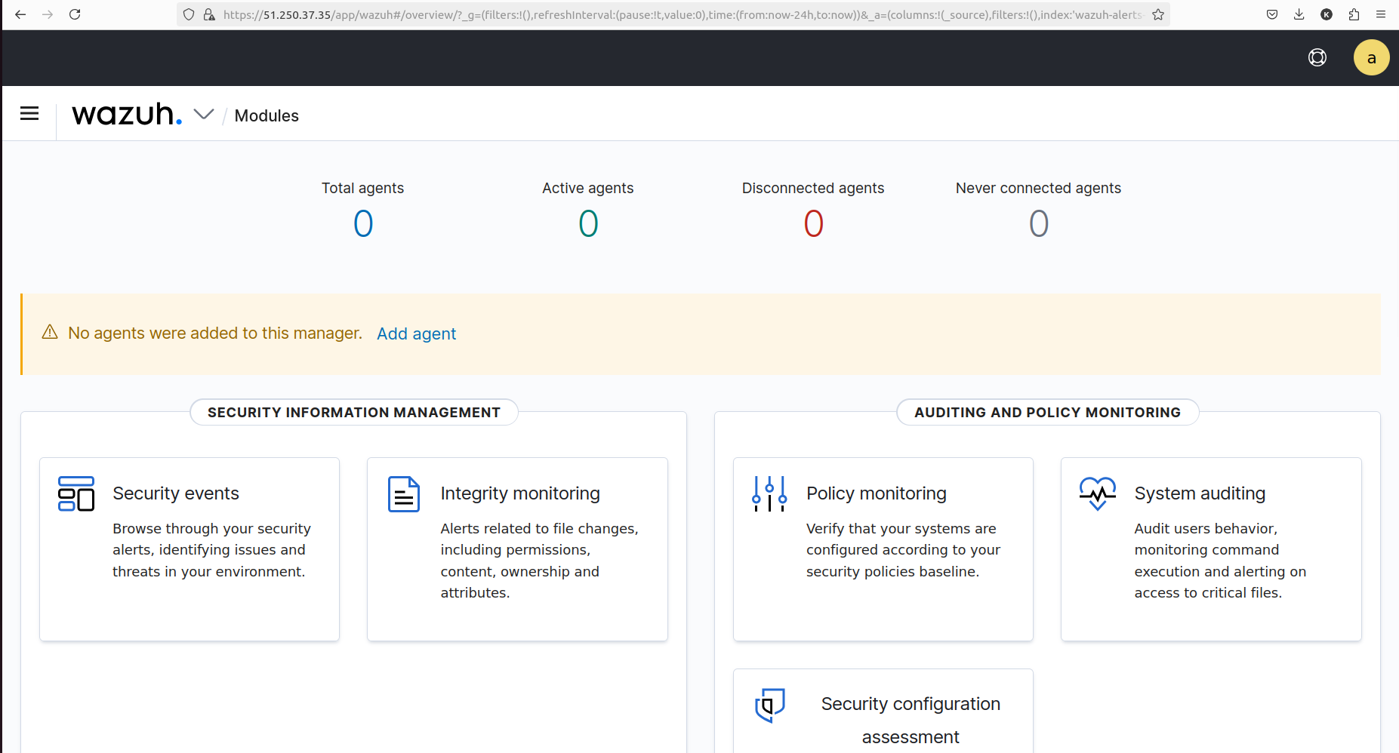Open the Policy monitoring module

coord(883,549)
